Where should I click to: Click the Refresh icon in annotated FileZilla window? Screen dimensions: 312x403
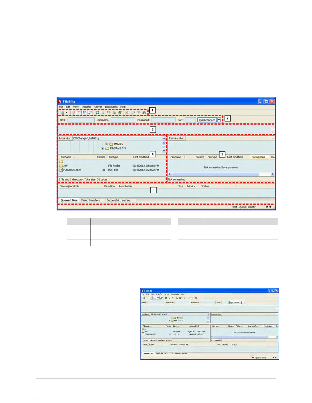coord(97,113)
